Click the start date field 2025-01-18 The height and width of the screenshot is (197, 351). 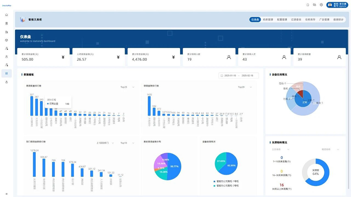pos(230,76)
